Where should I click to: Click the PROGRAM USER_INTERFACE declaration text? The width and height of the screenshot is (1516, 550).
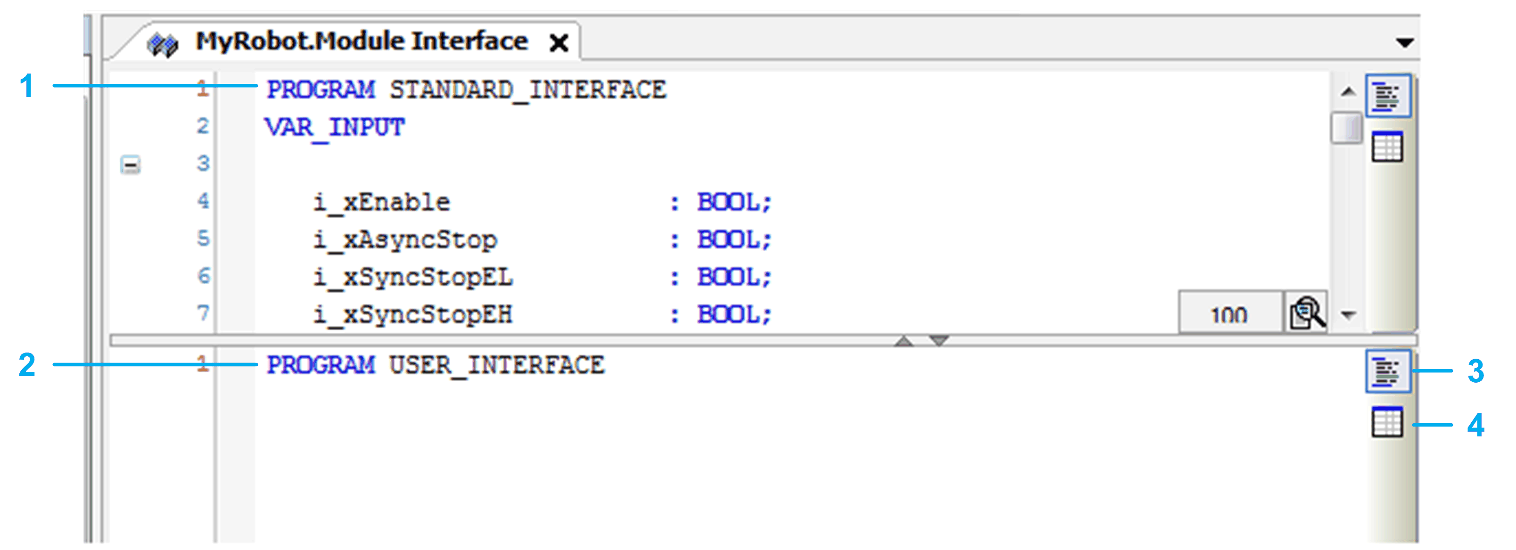pos(436,365)
